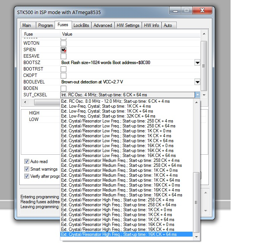Viewport: 270px width, 248px height.
Task: Choose Low Freq. 258 CK + 64 ms option
Action: (x=127, y=126)
